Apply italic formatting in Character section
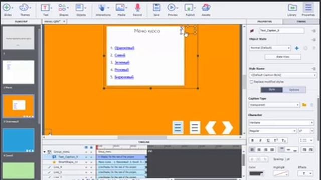321x180 pixels. tap(260, 140)
